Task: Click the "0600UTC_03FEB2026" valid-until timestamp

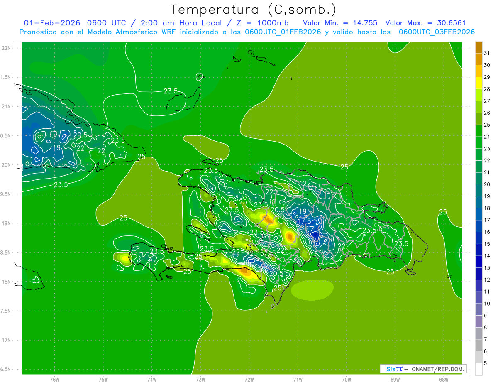Action: 437,32
